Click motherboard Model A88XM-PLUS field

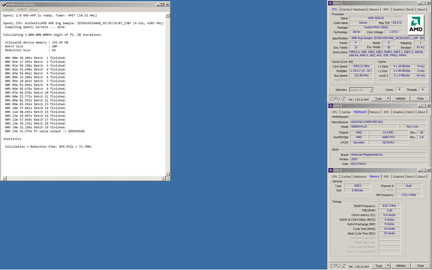(374, 127)
